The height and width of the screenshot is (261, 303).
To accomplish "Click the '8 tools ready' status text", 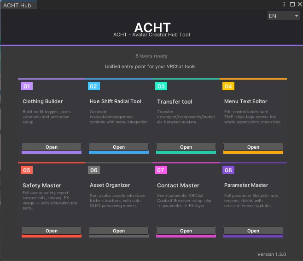I will point(151,56).
